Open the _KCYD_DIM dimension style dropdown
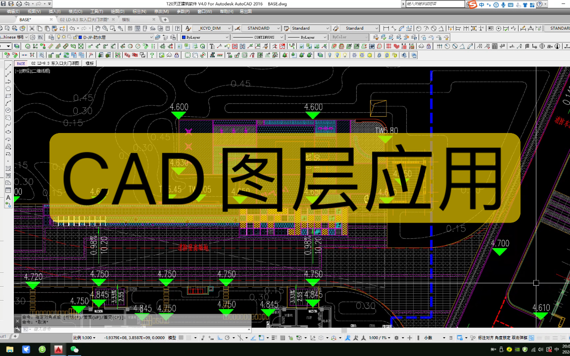Image resolution: width=570 pixels, height=356 pixels. coord(228,28)
